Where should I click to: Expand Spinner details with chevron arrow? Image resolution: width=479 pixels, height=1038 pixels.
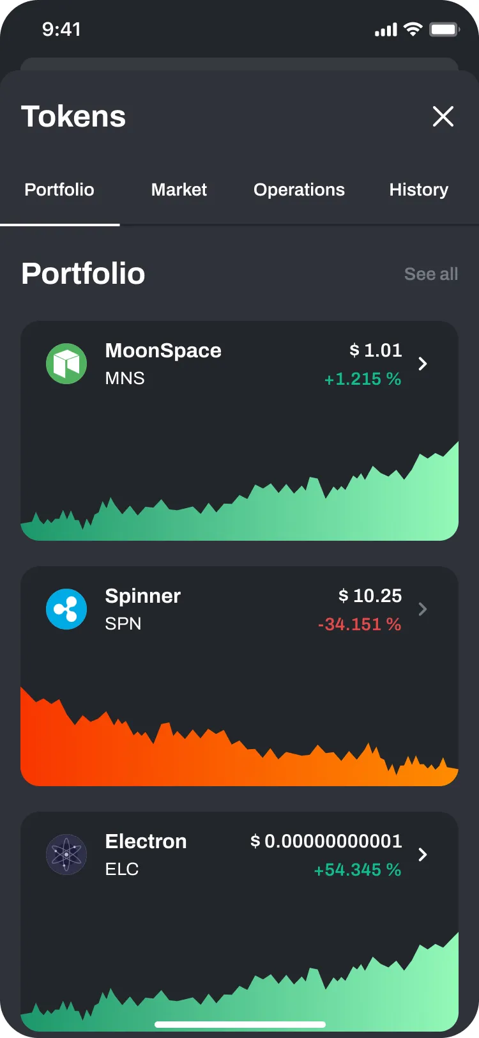click(422, 609)
